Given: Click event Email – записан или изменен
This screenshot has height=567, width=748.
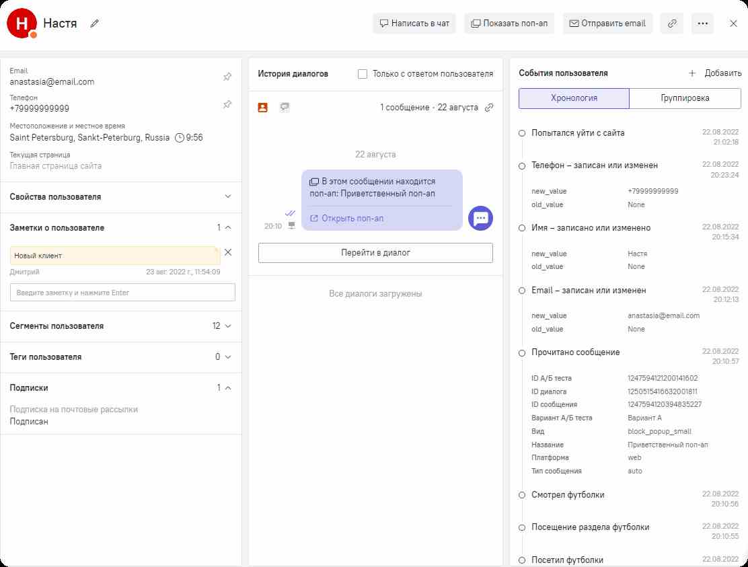Looking at the screenshot, I should [x=589, y=291].
